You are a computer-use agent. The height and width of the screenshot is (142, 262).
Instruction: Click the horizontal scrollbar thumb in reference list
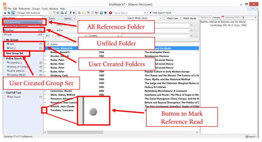point(75,132)
